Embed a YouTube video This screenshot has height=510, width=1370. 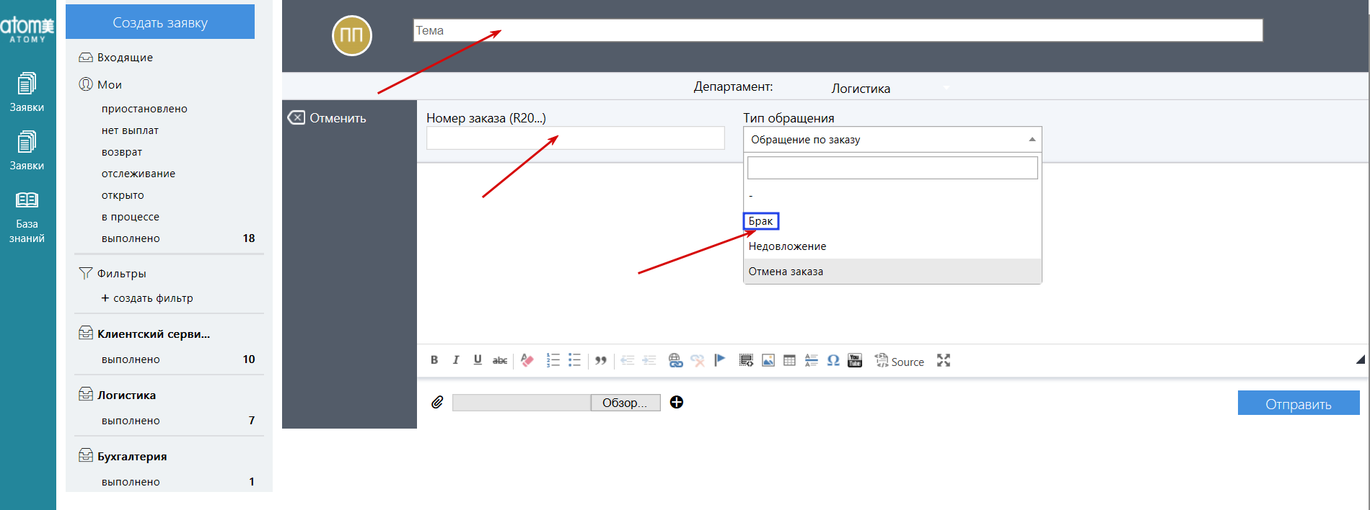click(855, 360)
